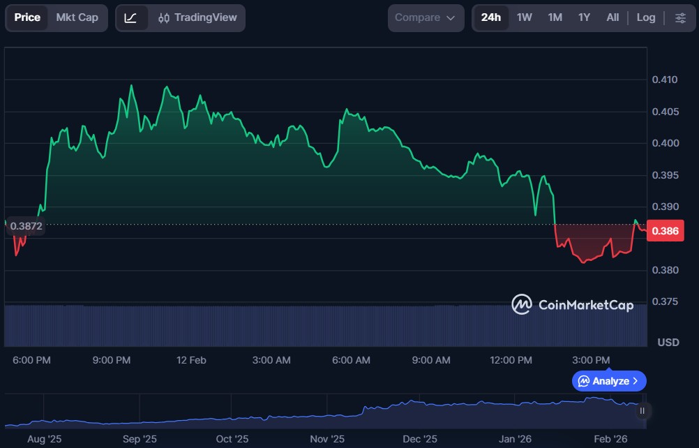The width and height of the screenshot is (699, 448).
Task: Show the 1Y time range
Action: point(585,17)
